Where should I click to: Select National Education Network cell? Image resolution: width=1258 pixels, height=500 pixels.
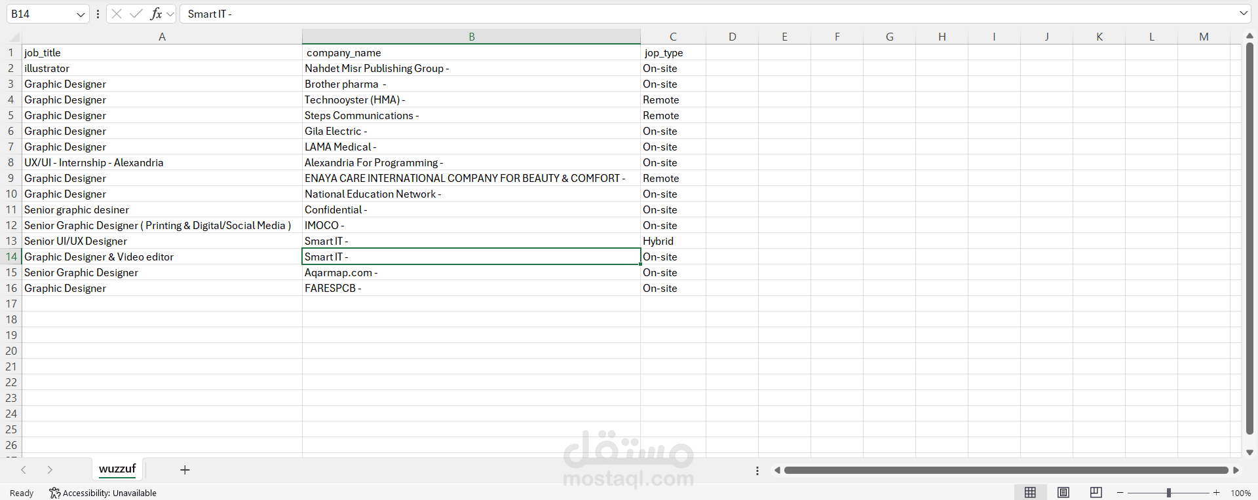(x=471, y=194)
